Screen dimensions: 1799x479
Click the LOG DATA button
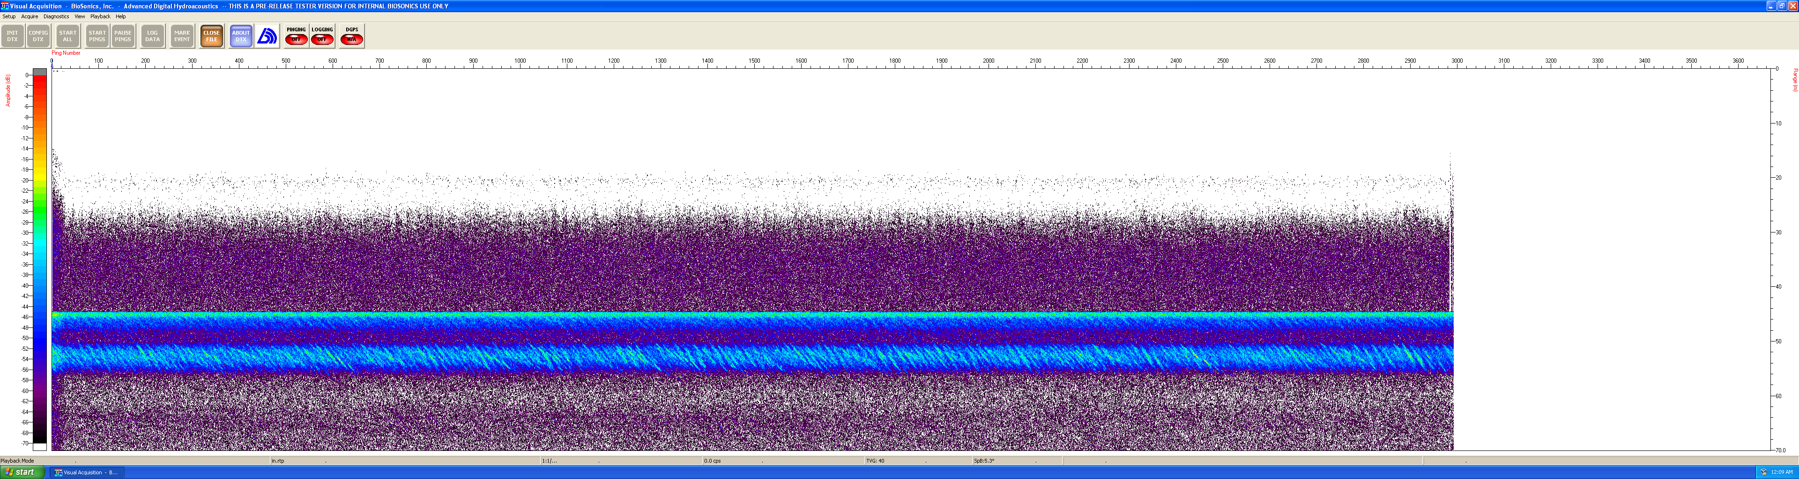pyautogui.click(x=152, y=36)
